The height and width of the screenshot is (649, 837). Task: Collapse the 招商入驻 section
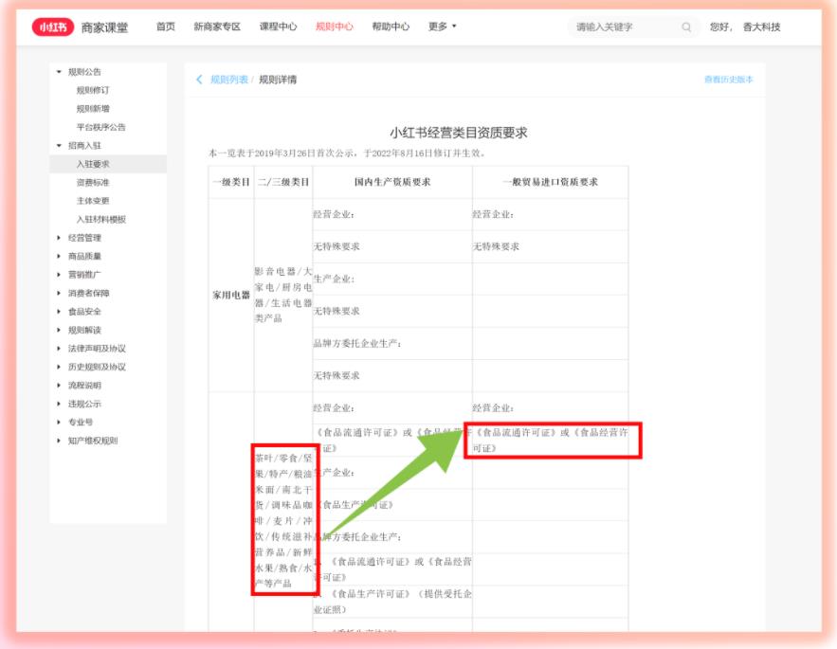(59, 145)
